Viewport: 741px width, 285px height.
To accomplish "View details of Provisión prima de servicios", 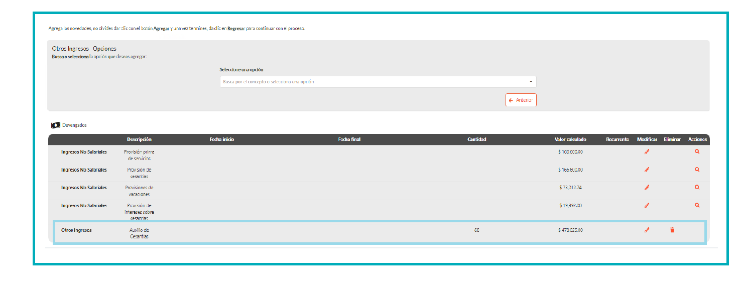I will point(697,152).
